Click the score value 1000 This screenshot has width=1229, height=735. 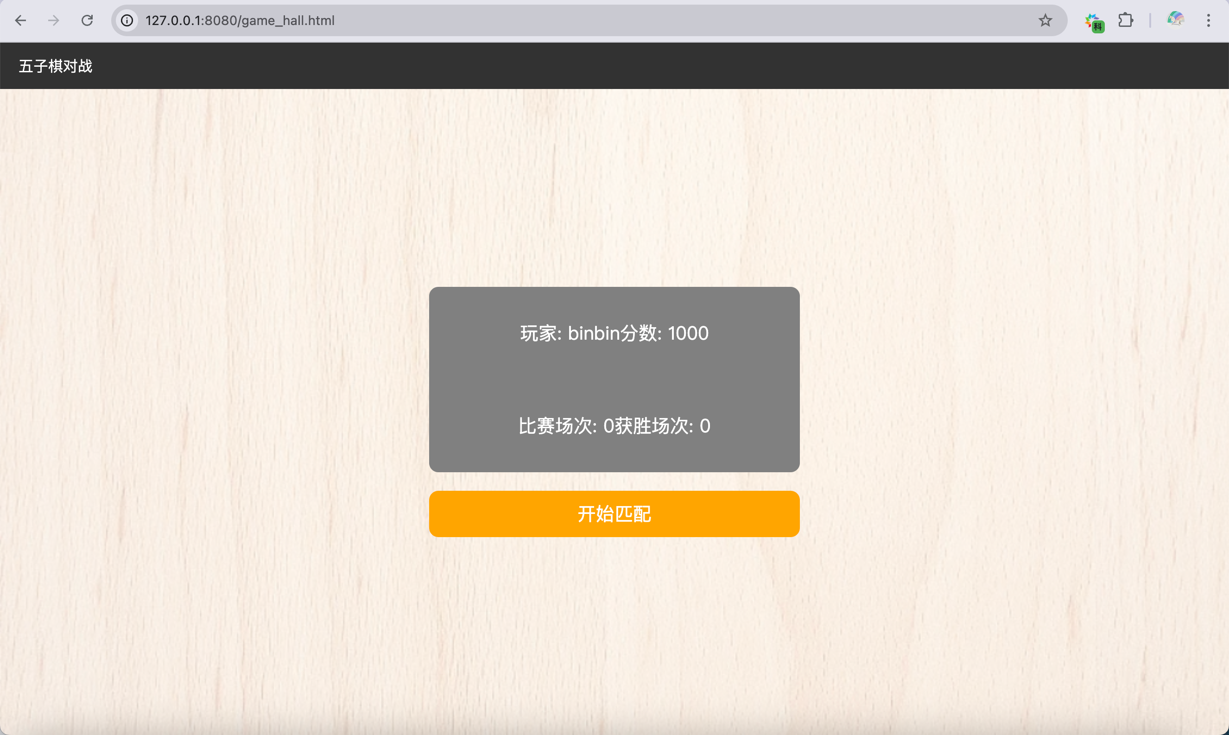688,333
